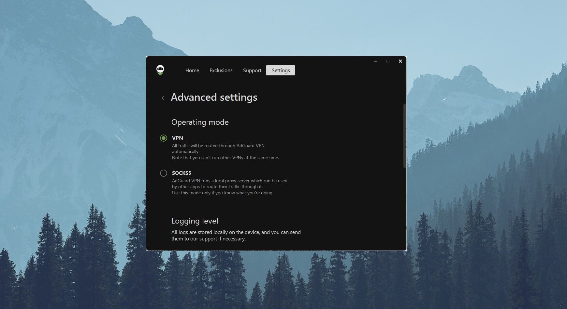Click the "All logs are stored locally" description

236,235
